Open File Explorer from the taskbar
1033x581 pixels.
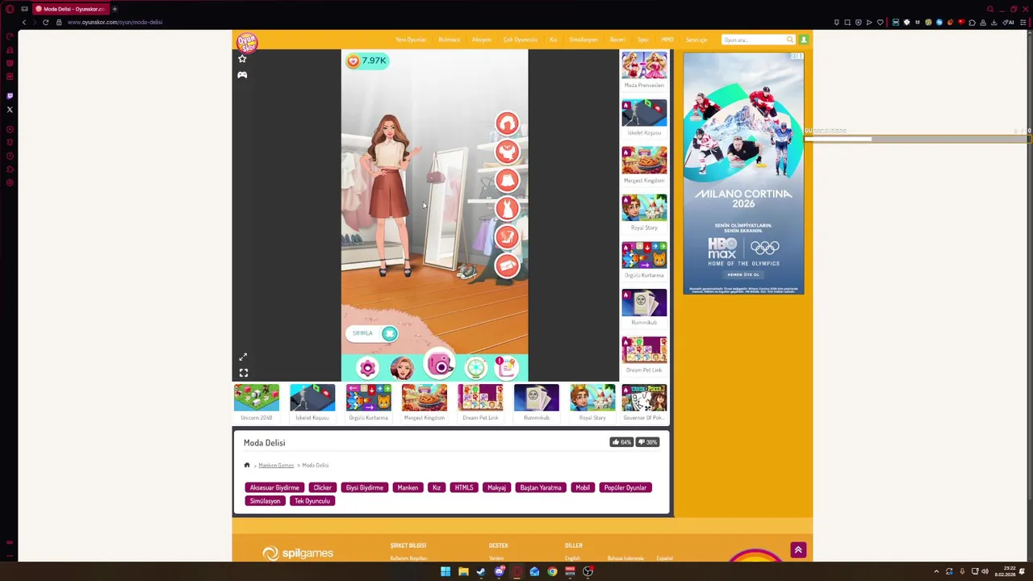[463, 571]
